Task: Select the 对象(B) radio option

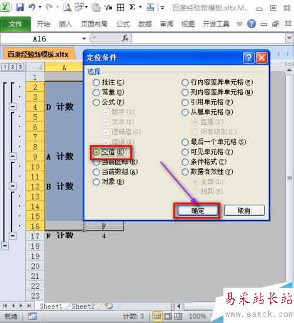Action: click(109, 182)
